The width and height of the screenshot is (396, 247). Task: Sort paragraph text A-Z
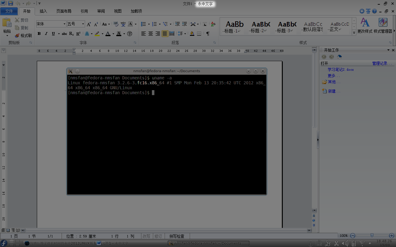pos(213,24)
